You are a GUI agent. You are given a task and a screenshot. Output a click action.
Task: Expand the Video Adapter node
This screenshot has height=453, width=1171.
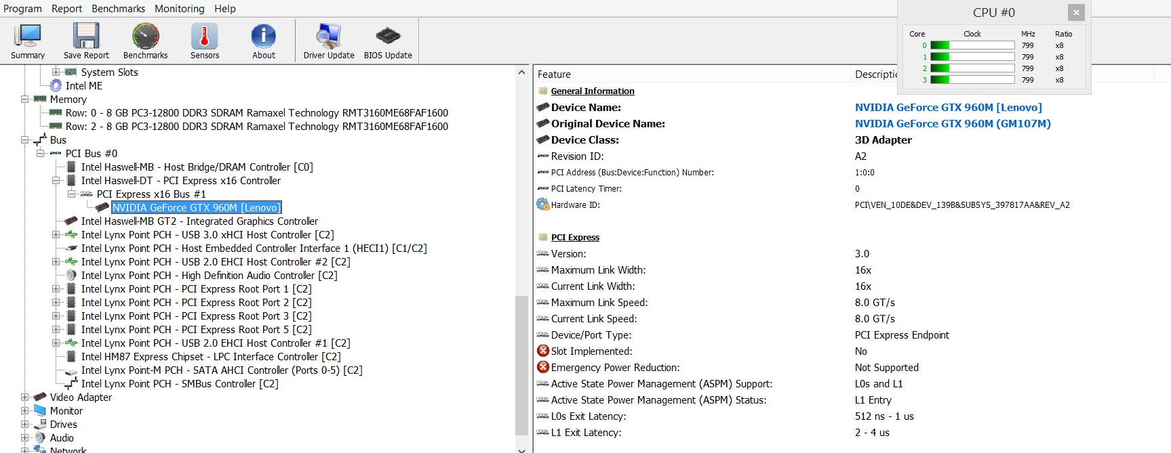24,397
